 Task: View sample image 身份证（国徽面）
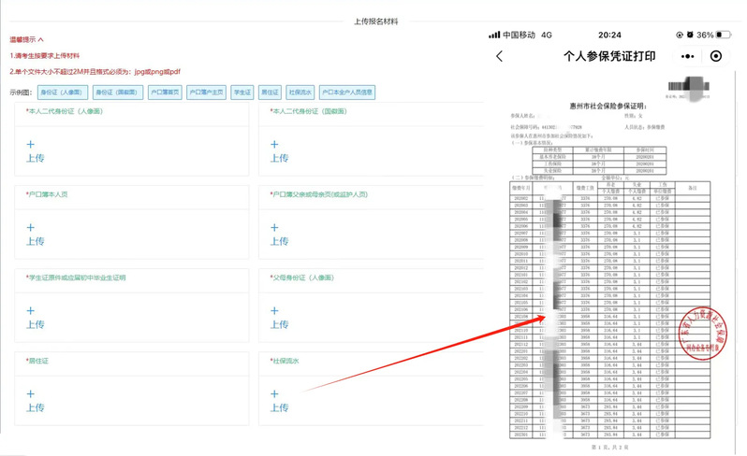click(x=119, y=93)
